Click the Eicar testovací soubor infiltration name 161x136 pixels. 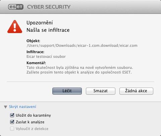[x=46, y=56]
